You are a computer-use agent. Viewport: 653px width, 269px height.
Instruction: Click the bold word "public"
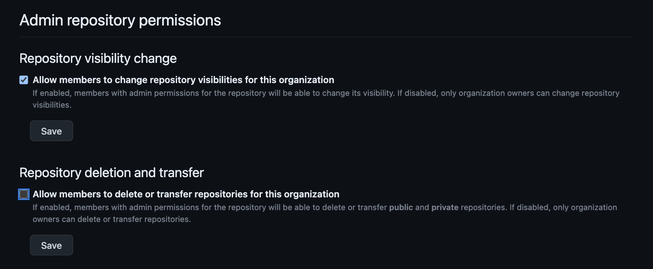coord(401,207)
